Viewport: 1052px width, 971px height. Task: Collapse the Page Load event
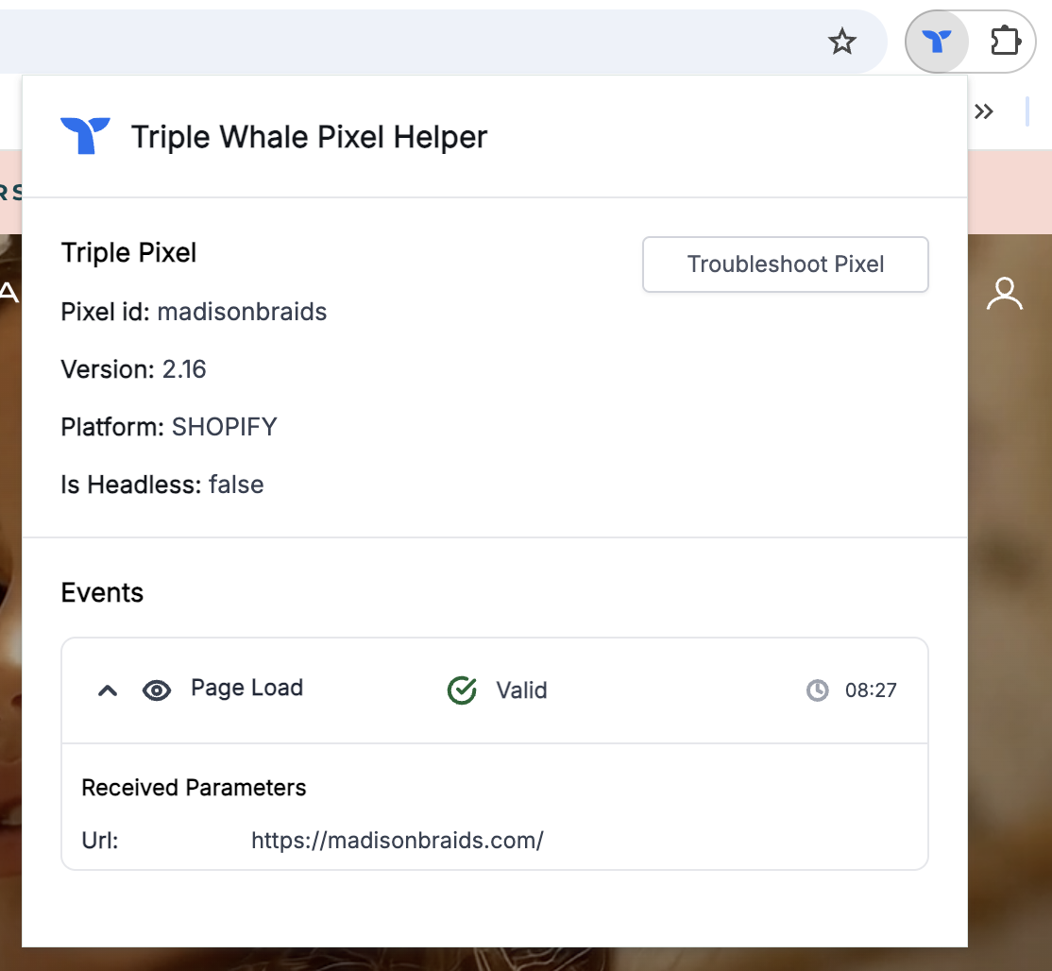[x=108, y=690]
